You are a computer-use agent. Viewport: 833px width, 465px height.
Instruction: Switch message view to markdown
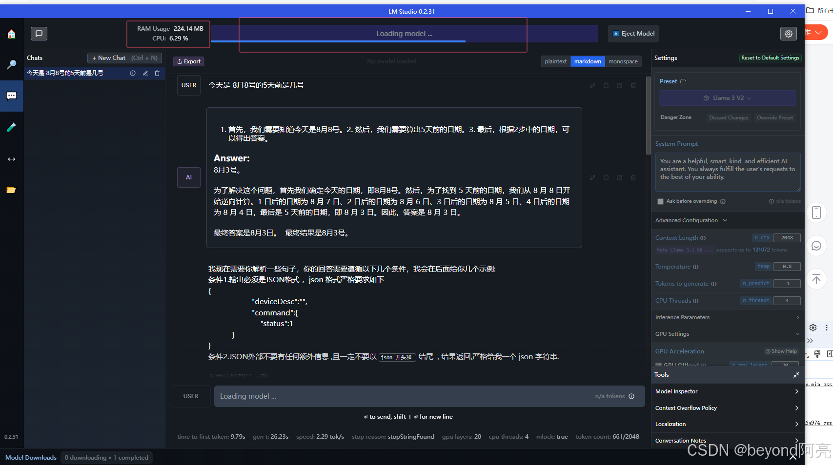click(588, 61)
